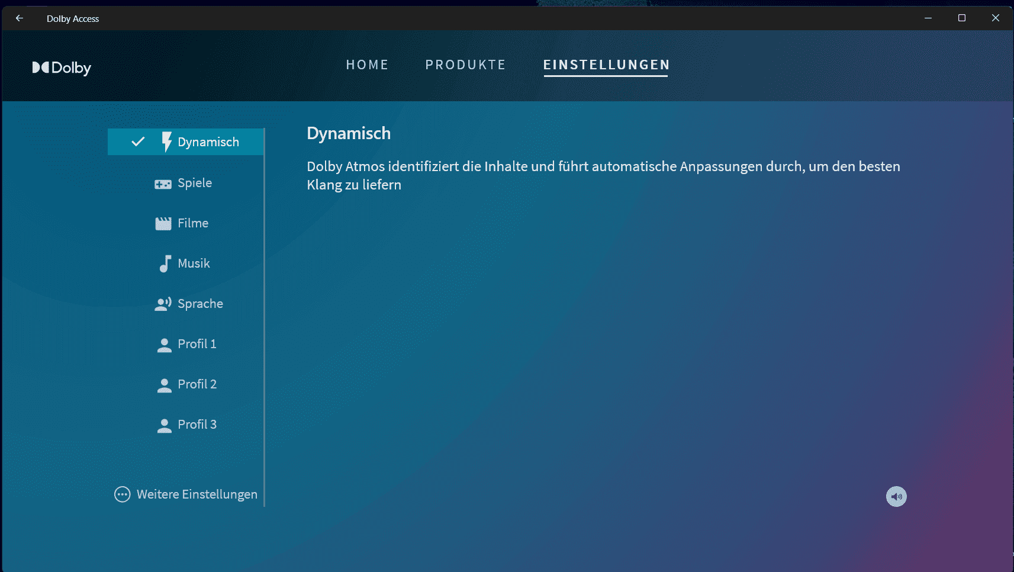
Task: Click the speaking person Sprache icon
Action: (x=163, y=304)
